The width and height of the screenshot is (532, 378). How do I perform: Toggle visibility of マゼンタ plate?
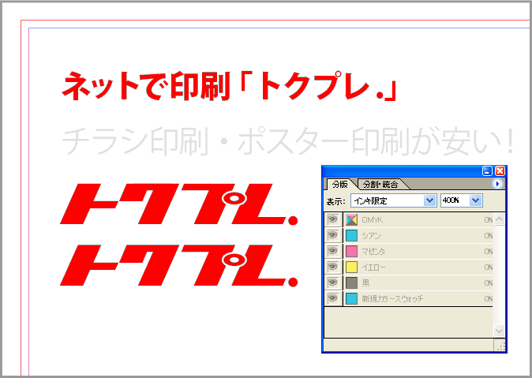[x=333, y=252]
